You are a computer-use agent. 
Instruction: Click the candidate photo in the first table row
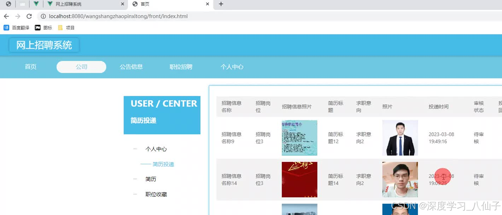[400, 138]
